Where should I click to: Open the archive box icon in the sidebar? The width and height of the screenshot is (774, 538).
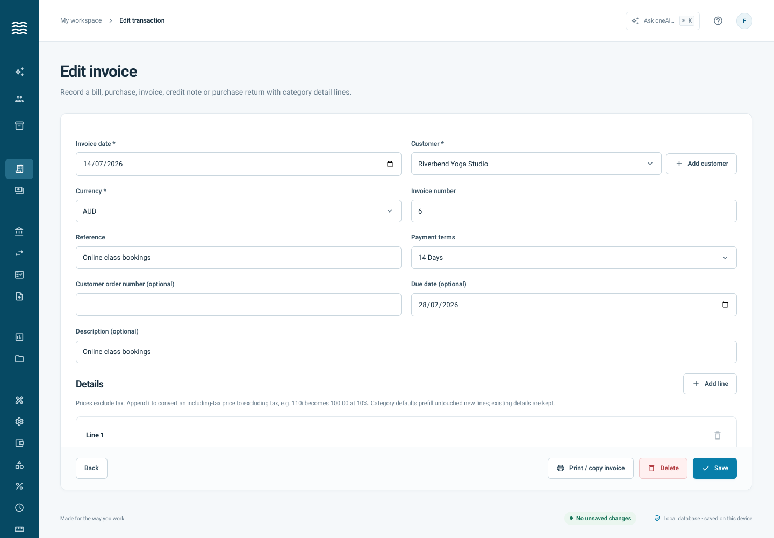click(19, 125)
